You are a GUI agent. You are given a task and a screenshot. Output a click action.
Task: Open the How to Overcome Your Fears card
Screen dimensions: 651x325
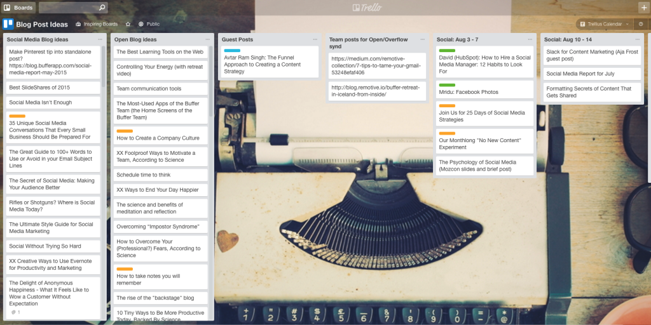(161, 248)
